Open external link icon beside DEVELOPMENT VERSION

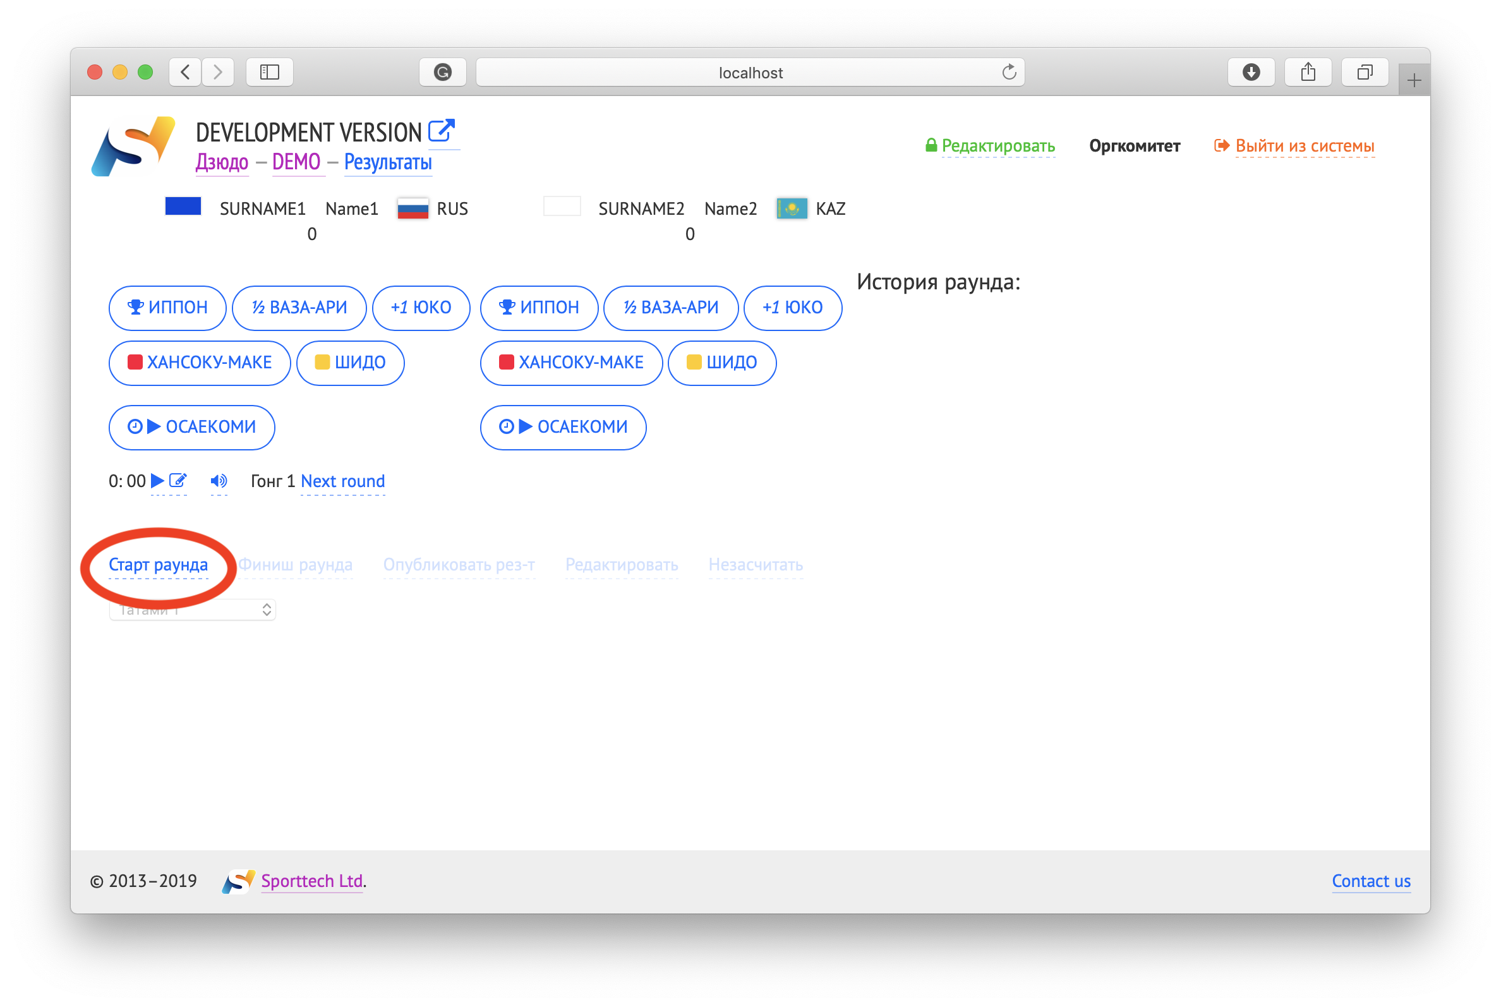(x=442, y=131)
